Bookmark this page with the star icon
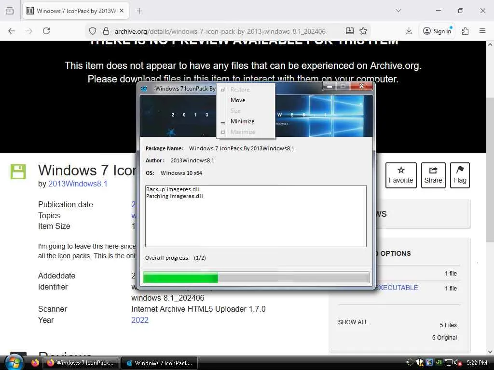Screen dimensions: 494x370 363,31
